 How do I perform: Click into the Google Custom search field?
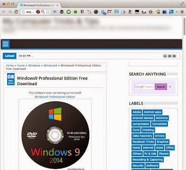point(145,87)
